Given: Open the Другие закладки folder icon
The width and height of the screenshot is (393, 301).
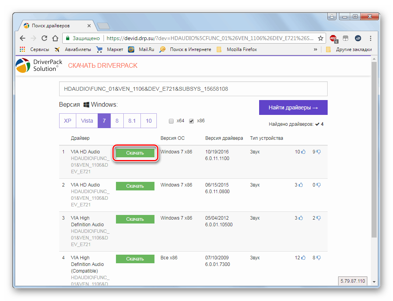Looking at the screenshot, I should (328, 49).
